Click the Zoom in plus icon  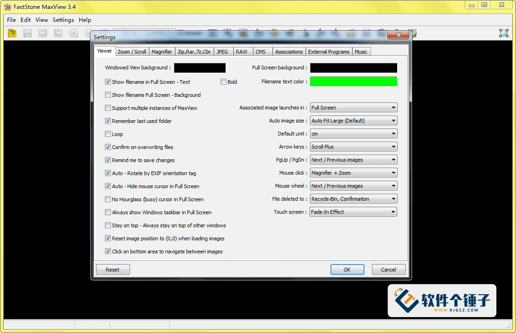(x=74, y=33)
